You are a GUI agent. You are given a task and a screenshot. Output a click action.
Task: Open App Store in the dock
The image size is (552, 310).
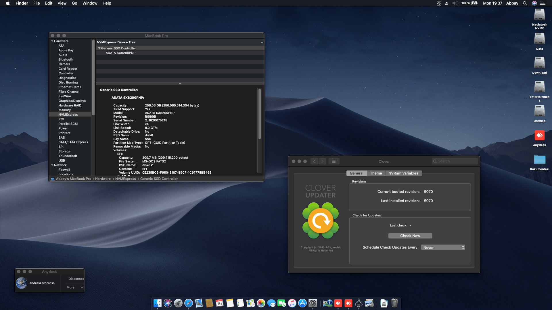pos(302,303)
